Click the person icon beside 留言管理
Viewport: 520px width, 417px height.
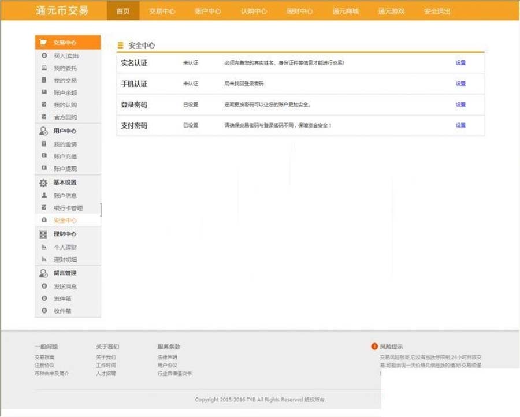pyautogui.click(x=43, y=273)
